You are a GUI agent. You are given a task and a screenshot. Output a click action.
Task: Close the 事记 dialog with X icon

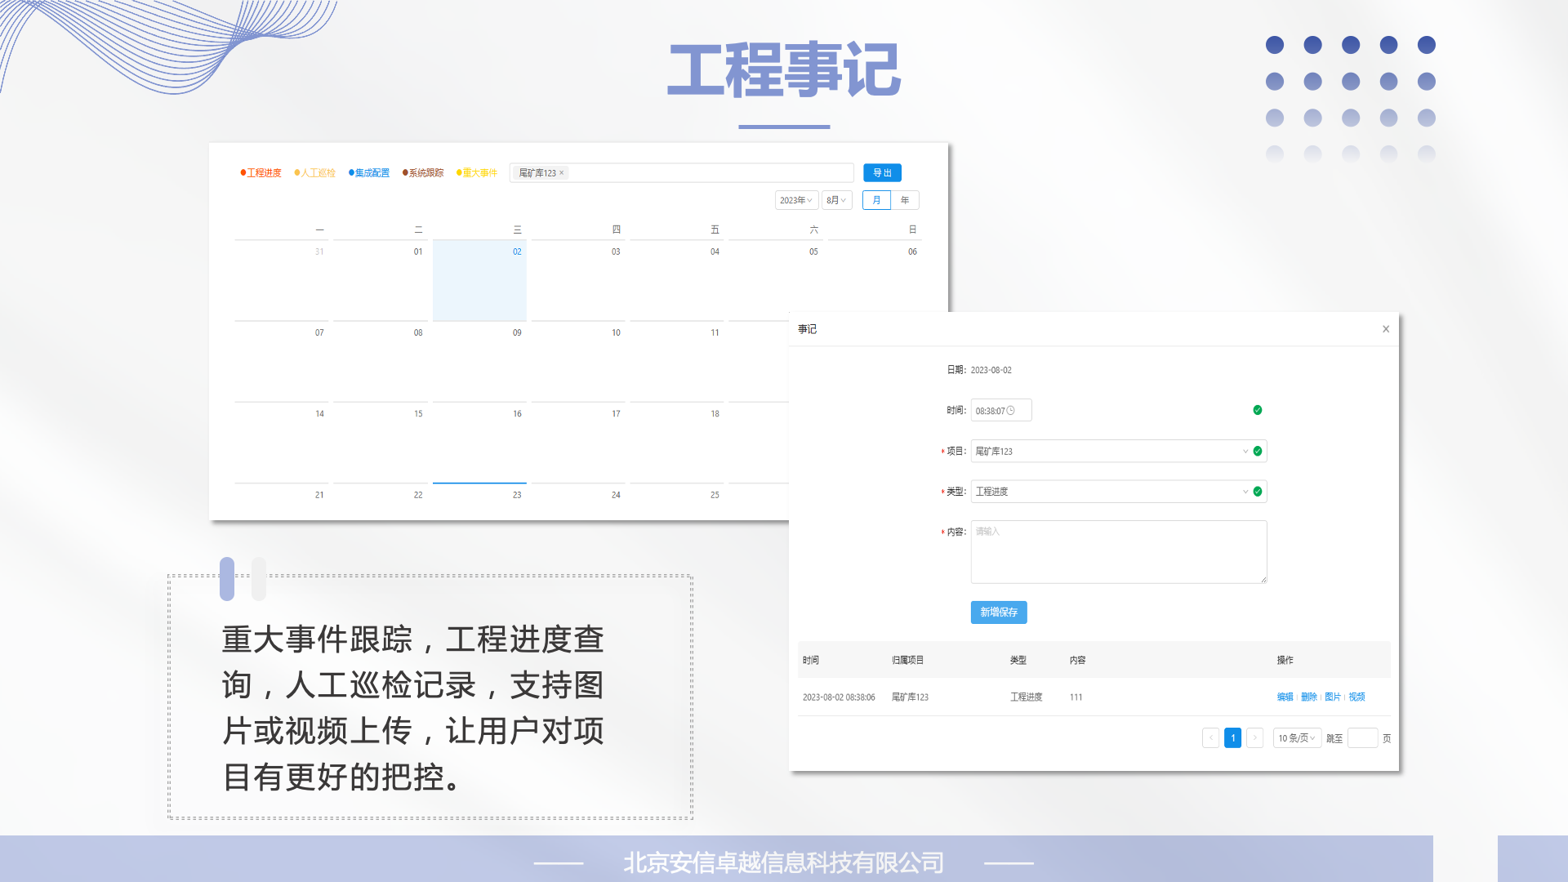(x=1386, y=329)
